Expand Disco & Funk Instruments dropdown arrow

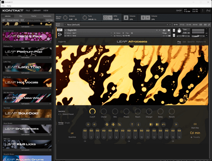tap(50, 42)
